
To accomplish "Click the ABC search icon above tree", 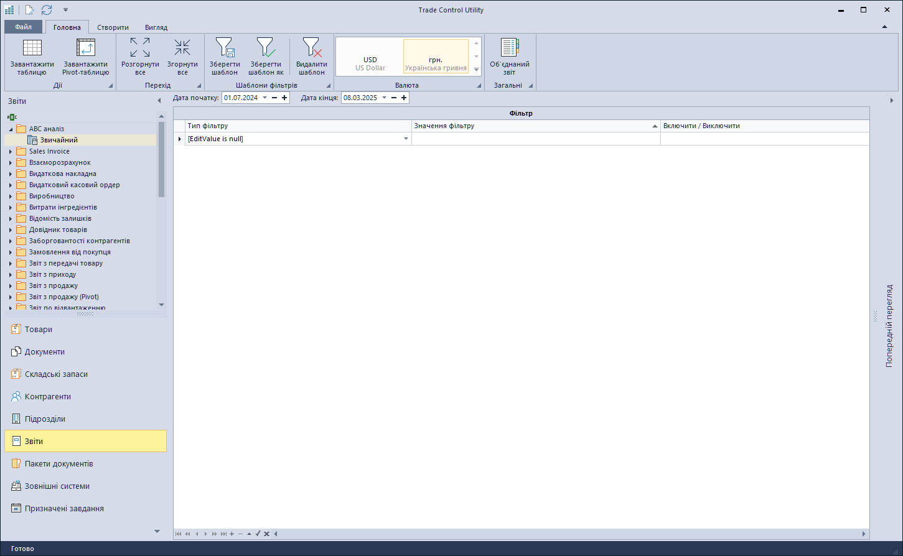I will tap(12, 117).
